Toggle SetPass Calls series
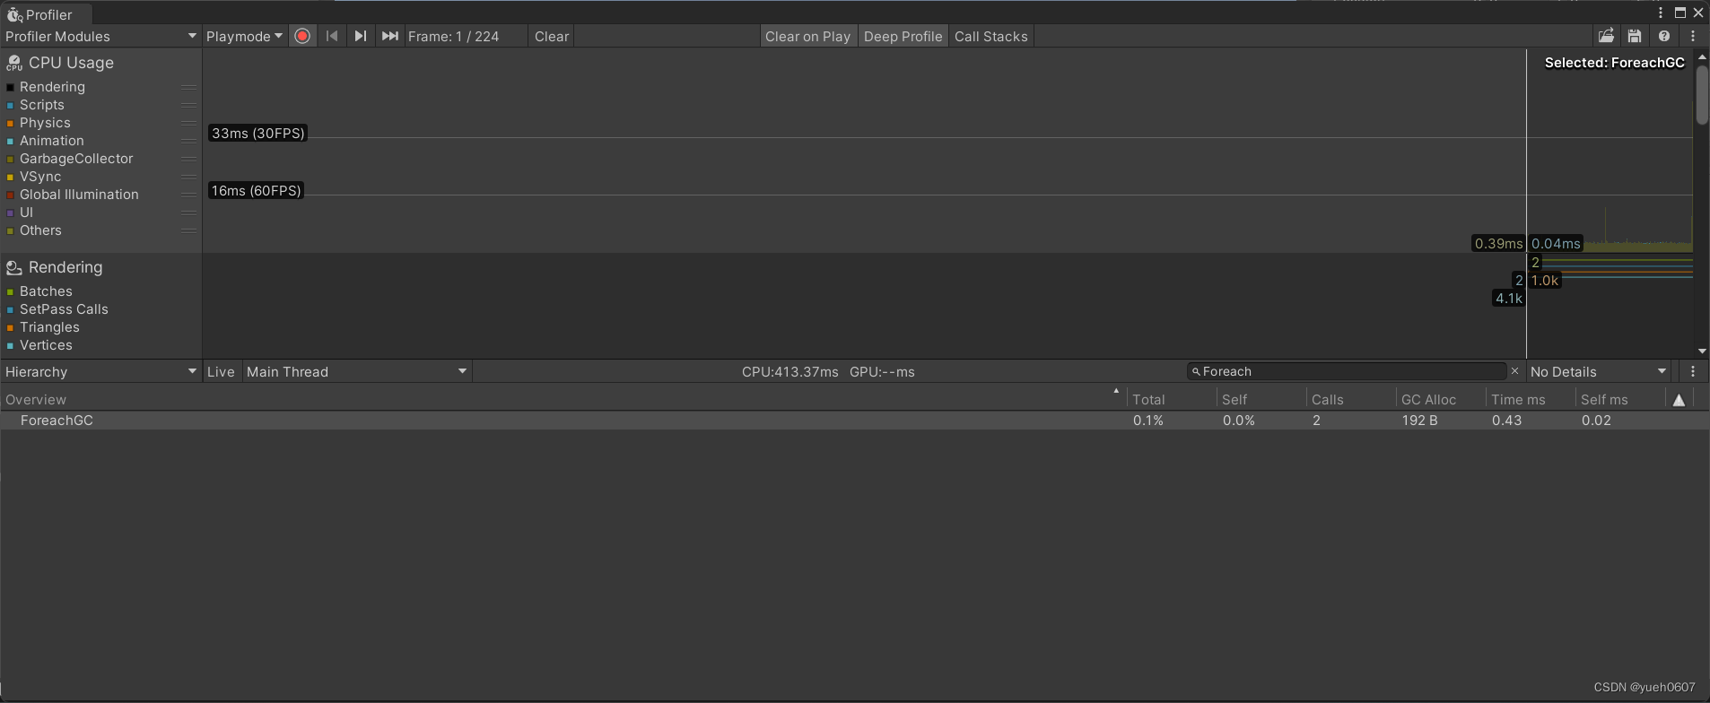Viewport: 1710px width, 703px height. 11,309
